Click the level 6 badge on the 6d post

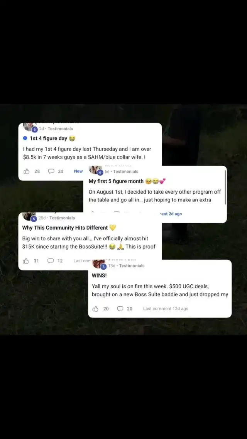point(100,172)
